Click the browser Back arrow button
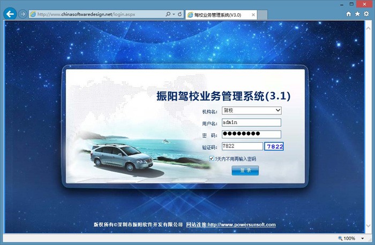The height and width of the screenshot is (245, 375). pyautogui.click(x=10, y=14)
